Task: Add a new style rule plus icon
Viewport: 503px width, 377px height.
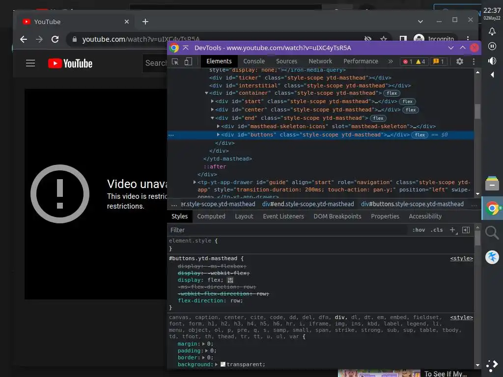Action: click(453, 230)
